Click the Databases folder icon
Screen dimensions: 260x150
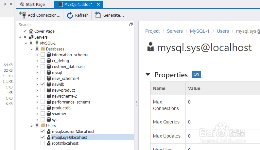click(43, 49)
